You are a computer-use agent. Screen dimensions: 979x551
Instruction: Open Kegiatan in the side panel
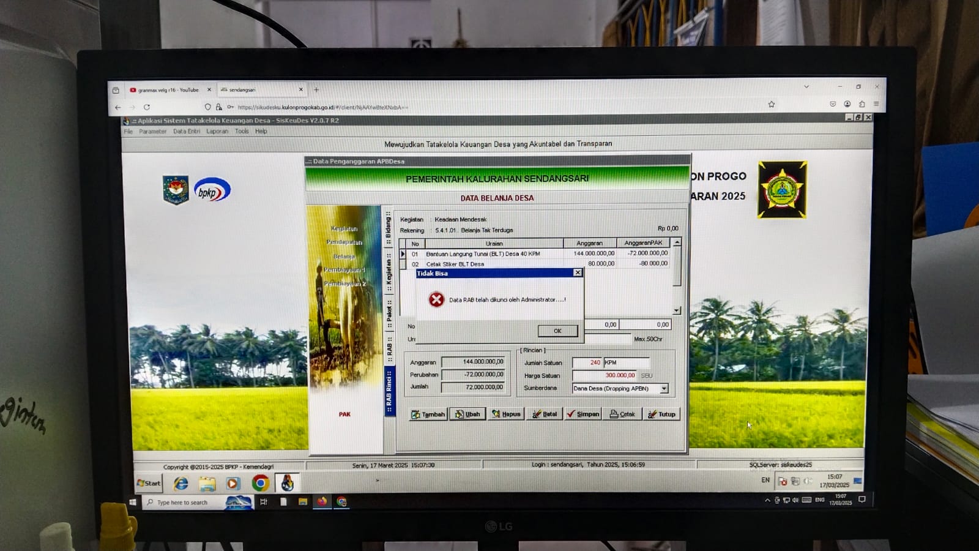coord(344,229)
